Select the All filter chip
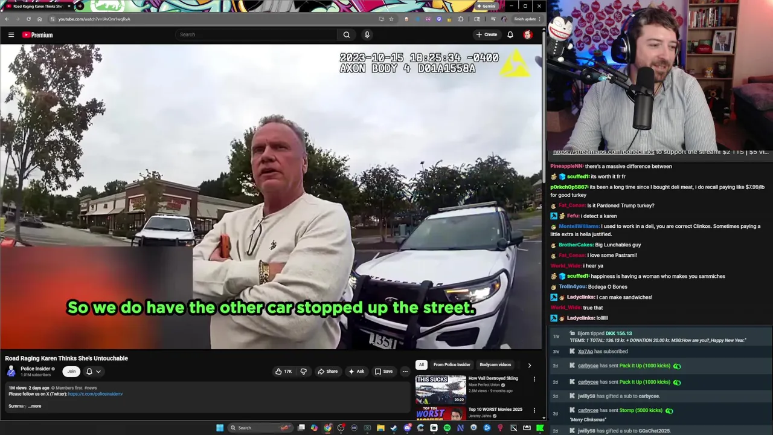 [422, 365]
